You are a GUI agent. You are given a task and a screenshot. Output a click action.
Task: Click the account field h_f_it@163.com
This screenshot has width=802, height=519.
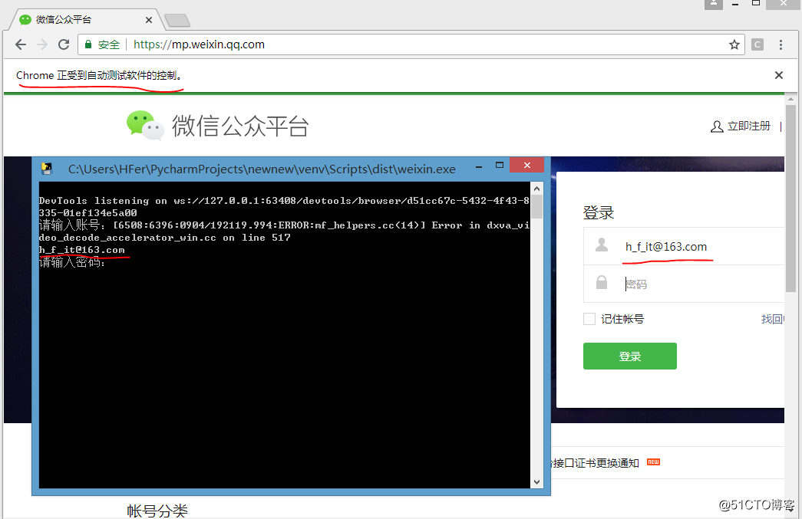pyautogui.click(x=684, y=246)
